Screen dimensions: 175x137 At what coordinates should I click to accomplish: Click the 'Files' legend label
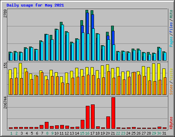[x=171, y=27]
